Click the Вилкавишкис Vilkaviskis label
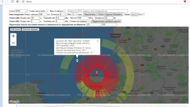 point(169,88)
